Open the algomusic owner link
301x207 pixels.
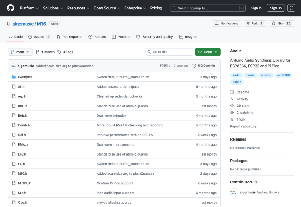point(23,24)
